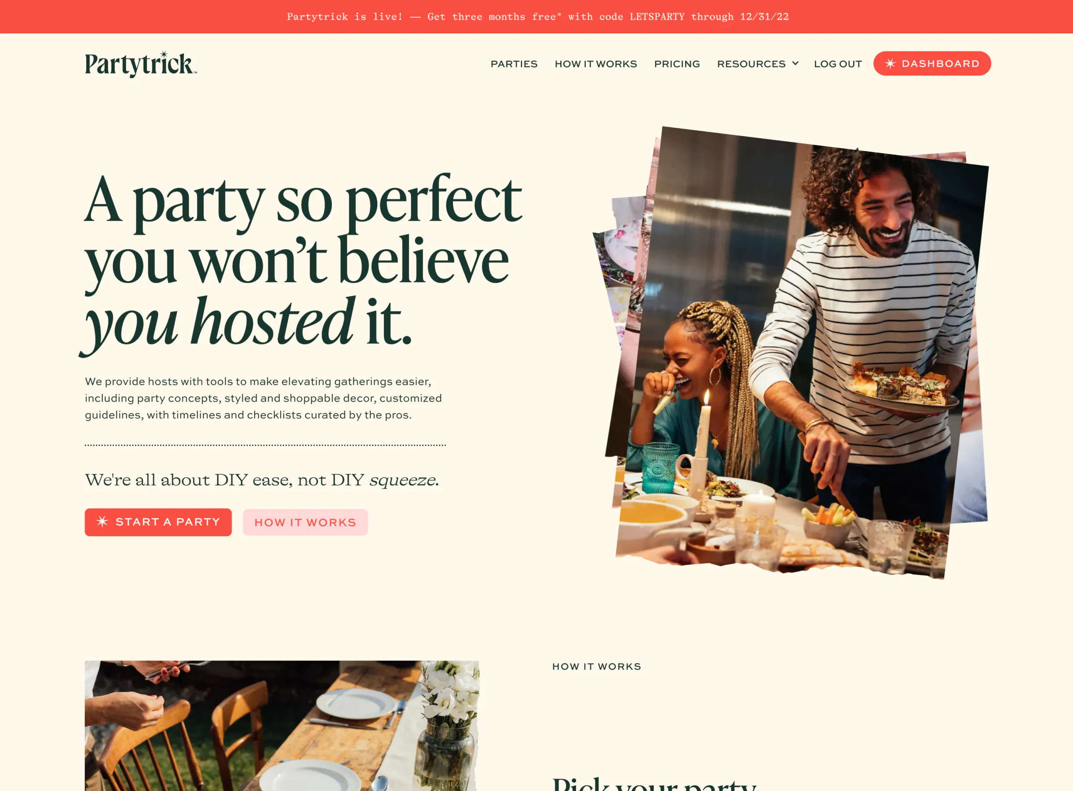Go to the Parties page

(x=514, y=64)
